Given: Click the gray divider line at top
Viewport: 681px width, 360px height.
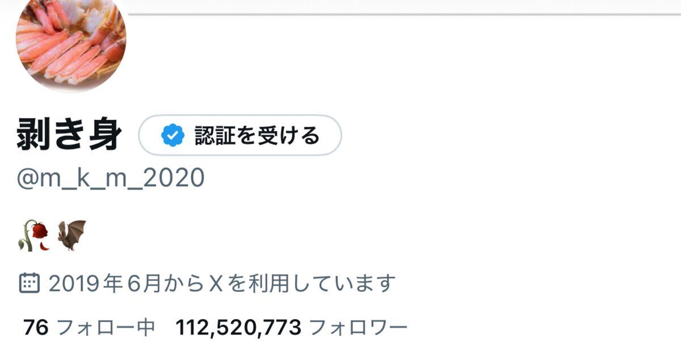Looking at the screenshot, I should pos(397,14).
